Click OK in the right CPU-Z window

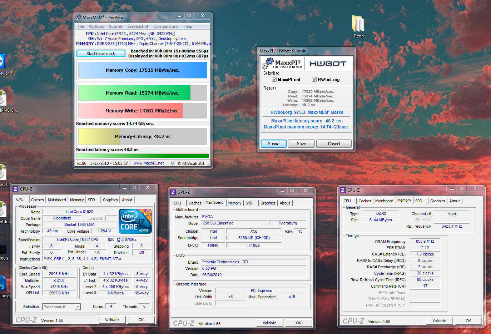click(x=468, y=321)
